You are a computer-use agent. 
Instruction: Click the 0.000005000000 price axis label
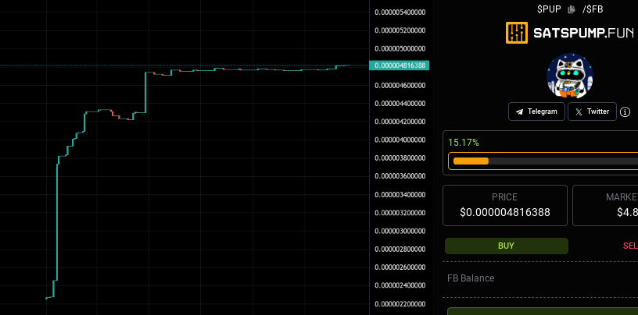coord(400,48)
